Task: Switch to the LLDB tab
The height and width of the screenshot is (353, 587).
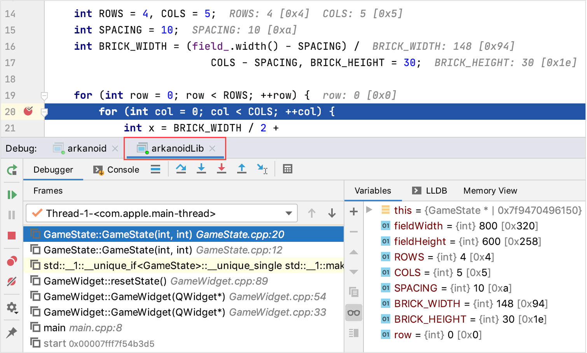Action: tap(430, 191)
